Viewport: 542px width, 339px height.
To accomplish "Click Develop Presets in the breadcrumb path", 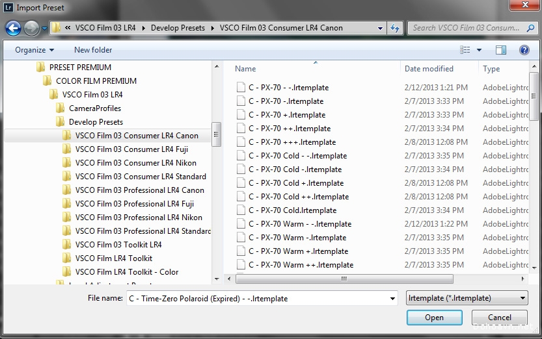I will click(x=178, y=28).
